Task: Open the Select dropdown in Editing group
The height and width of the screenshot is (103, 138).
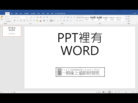Action: (128, 21)
